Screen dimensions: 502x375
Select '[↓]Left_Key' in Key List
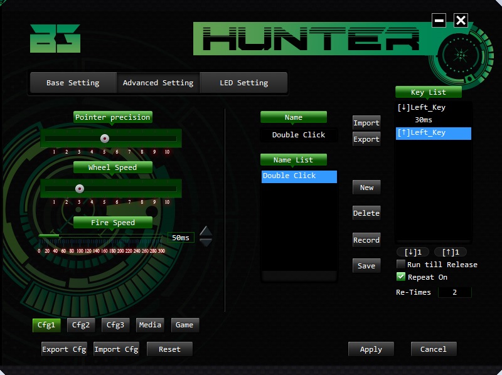(x=434, y=107)
